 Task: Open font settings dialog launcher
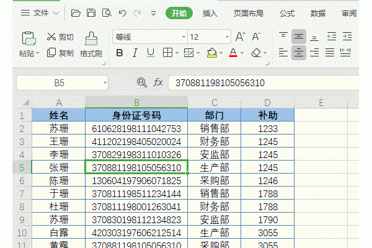(267, 64)
